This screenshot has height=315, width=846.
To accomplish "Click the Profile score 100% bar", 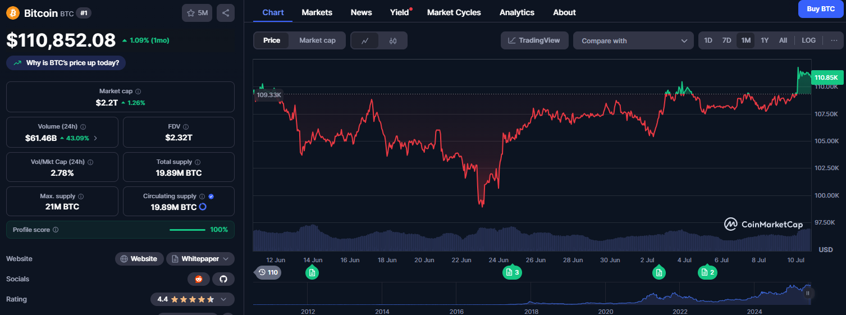I will click(x=188, y=230).
